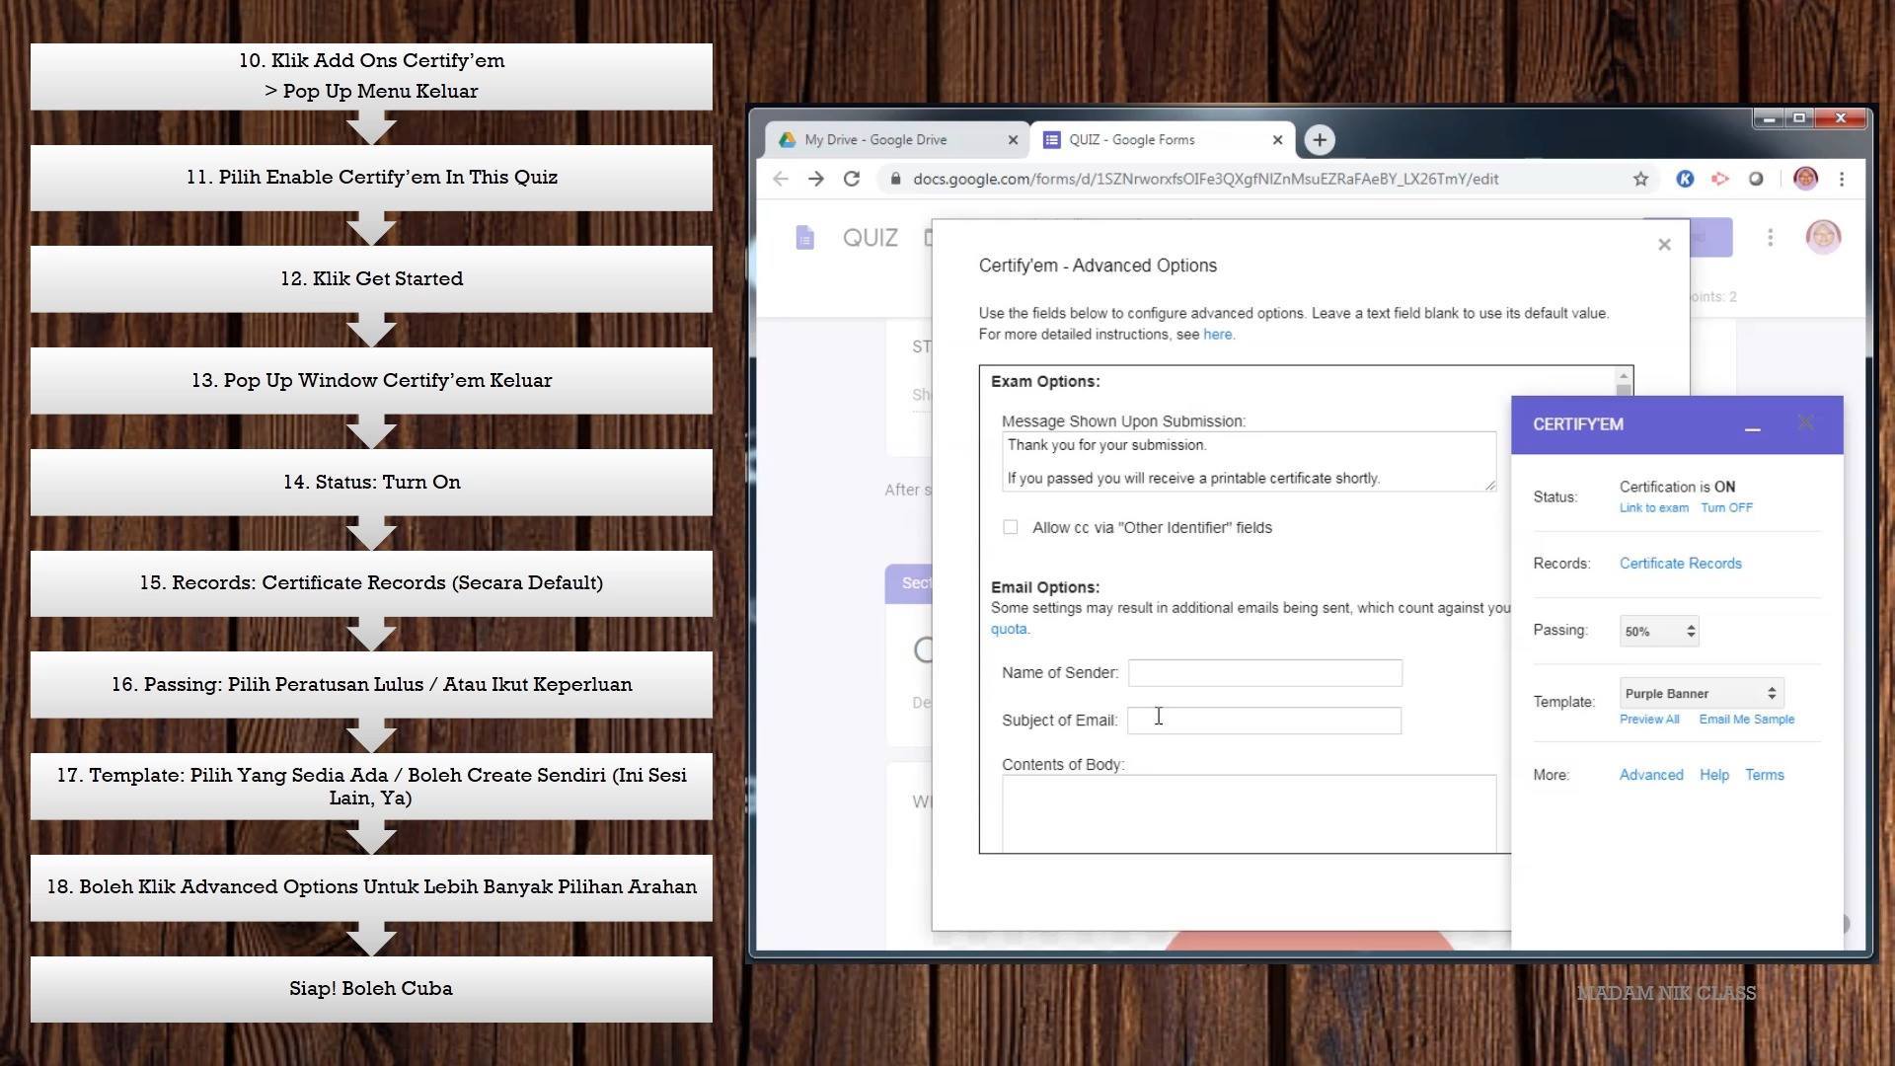
Task: Click the Subject of Email field
Action: tap(1264, 721)
